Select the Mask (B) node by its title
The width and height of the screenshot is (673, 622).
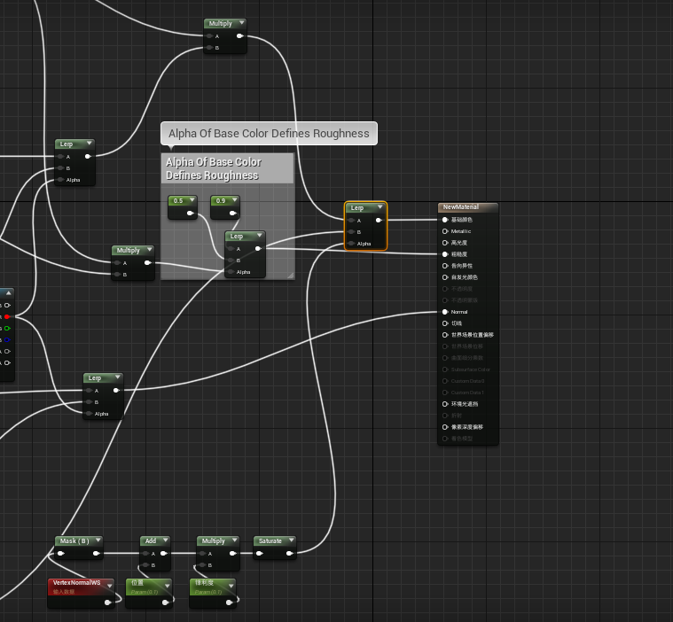click(74, 540)
